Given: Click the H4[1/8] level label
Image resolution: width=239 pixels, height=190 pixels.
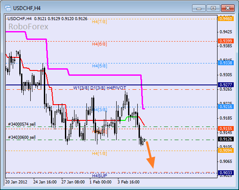Looking at the screenshot, I should 100,154.
